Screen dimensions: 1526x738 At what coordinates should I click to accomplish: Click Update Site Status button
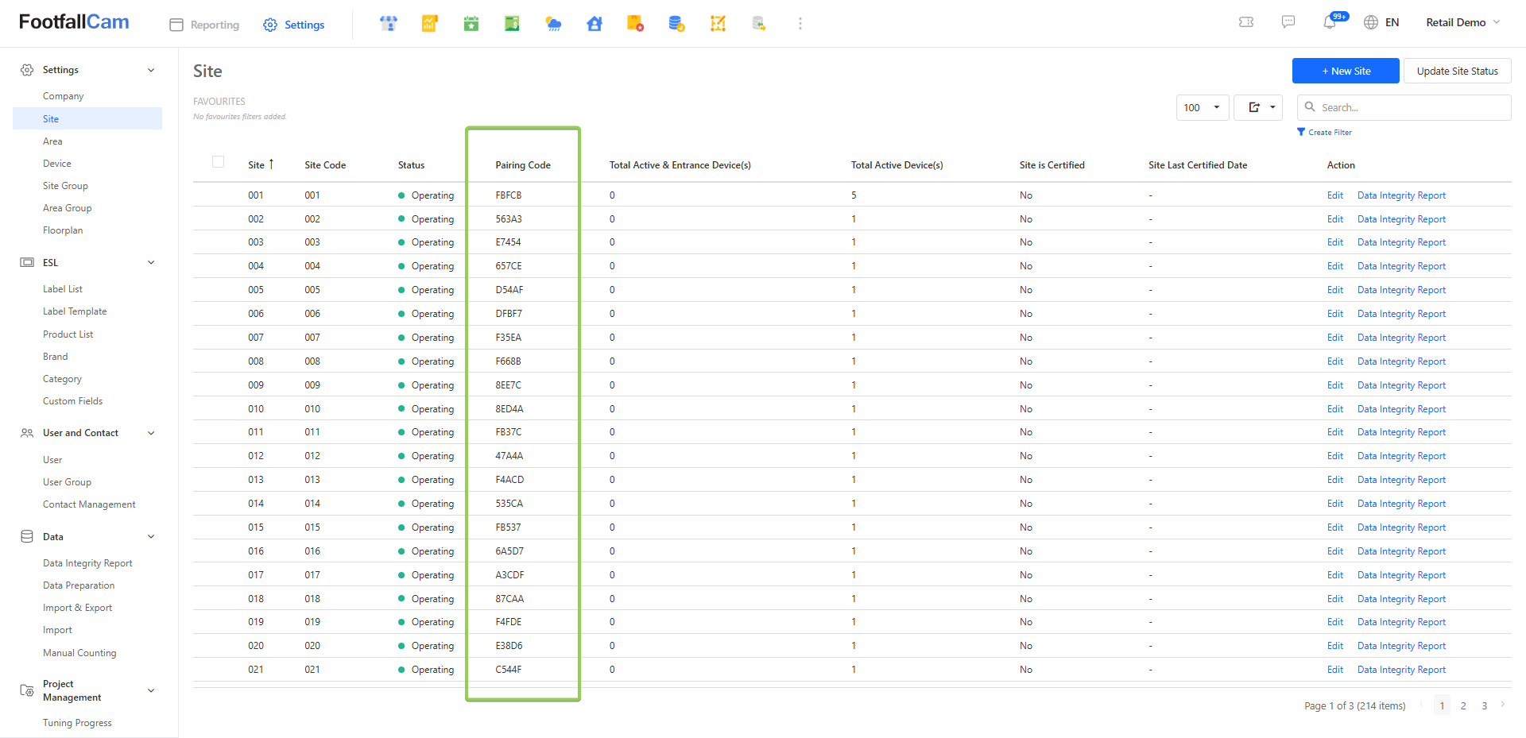tap(1457, 71)
